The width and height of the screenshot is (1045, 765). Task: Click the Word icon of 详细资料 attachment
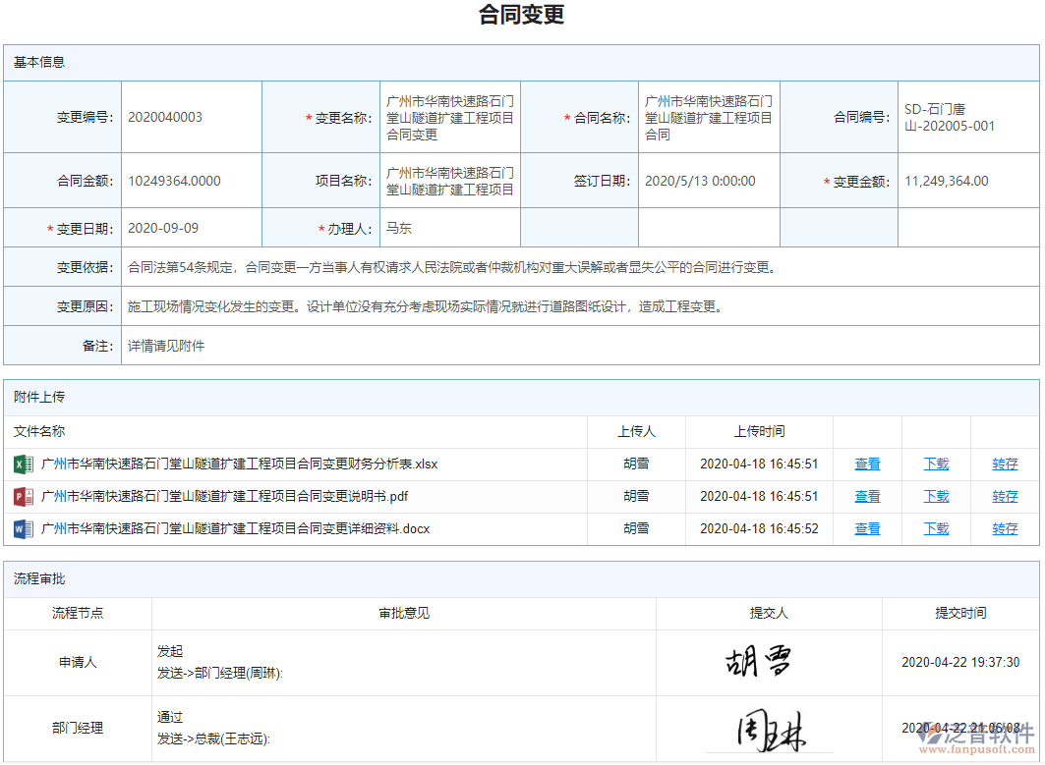tap(22, 528)
